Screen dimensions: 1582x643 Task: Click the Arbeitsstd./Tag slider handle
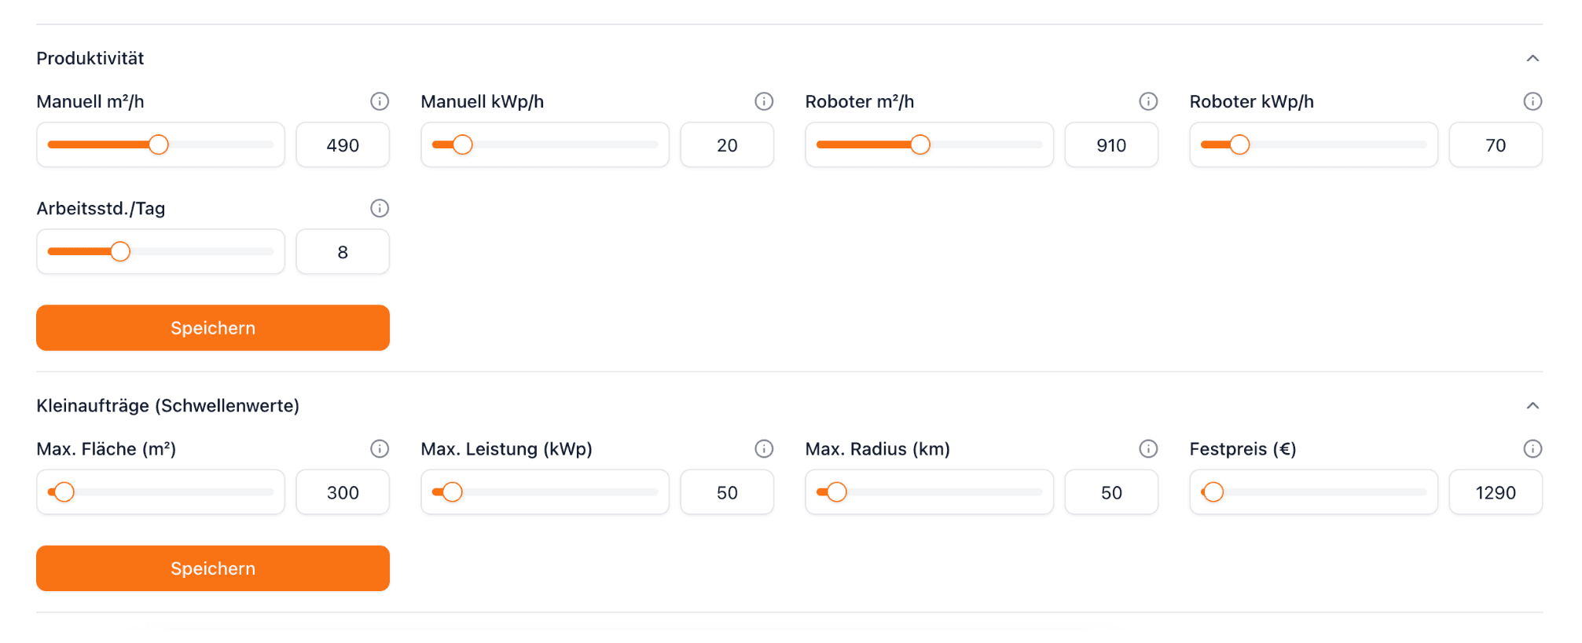(x=120, y=251)
